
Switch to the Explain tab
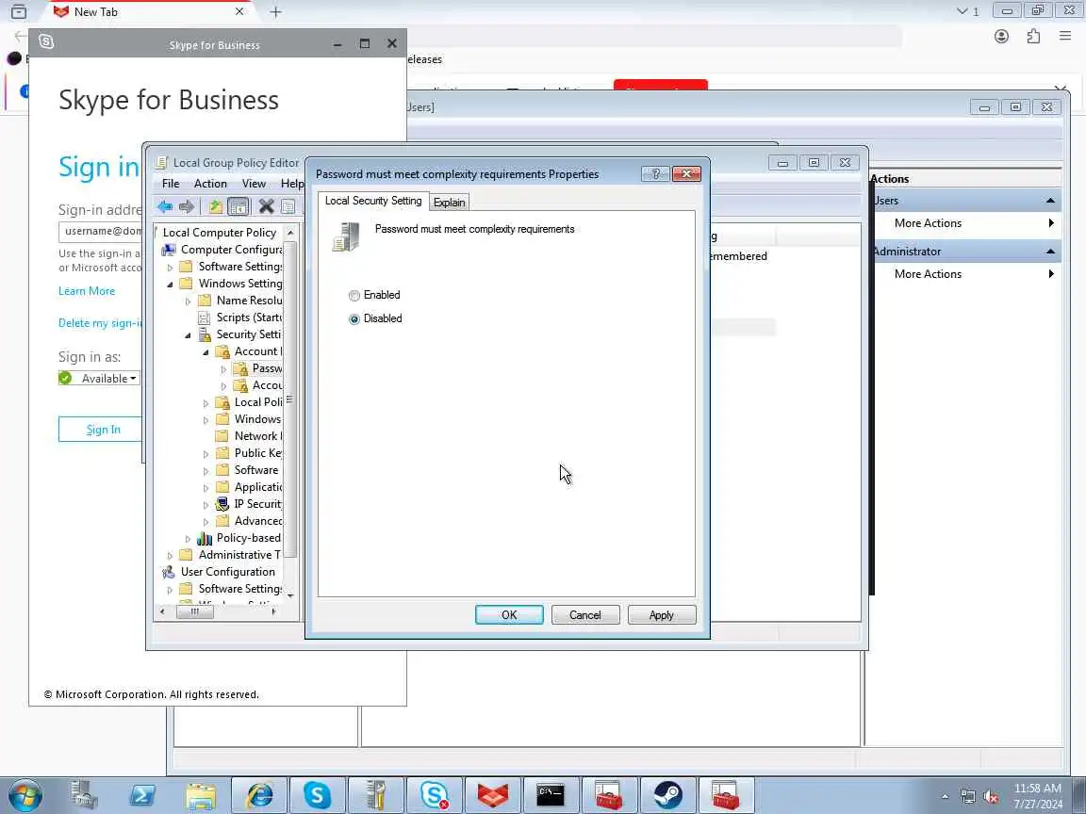(x=449, y=203)
